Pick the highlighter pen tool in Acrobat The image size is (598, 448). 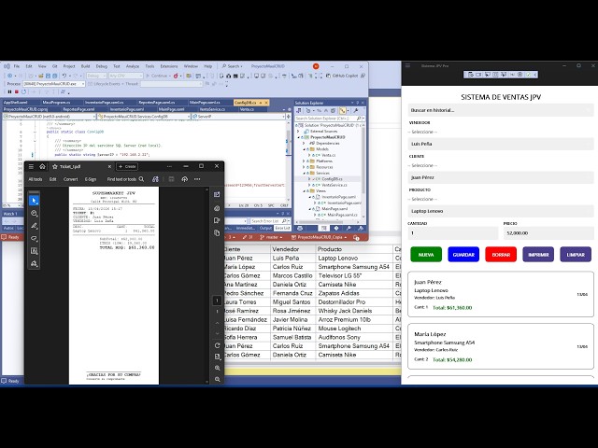pos(34,226)
